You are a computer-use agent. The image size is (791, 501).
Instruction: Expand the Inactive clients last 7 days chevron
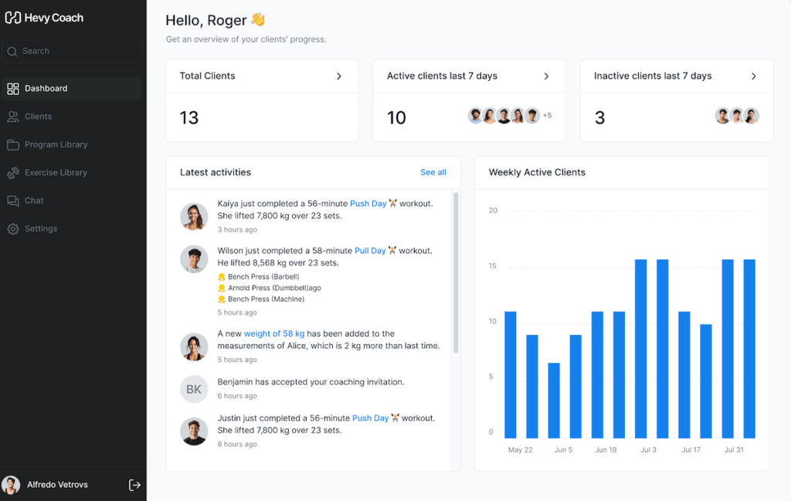click(x=755, y=76)
